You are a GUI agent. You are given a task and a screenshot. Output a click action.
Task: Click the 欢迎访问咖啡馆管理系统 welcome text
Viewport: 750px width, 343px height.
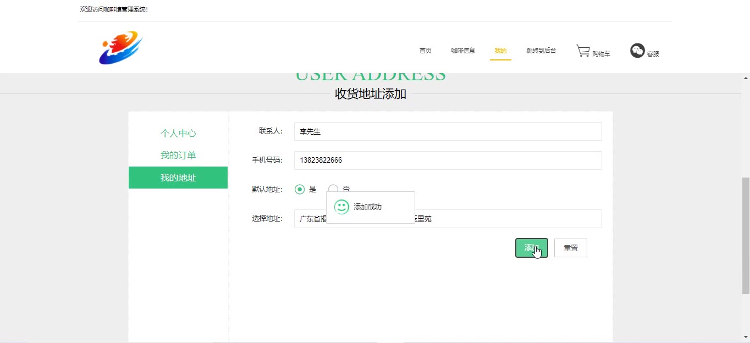[x=114, y=9]
